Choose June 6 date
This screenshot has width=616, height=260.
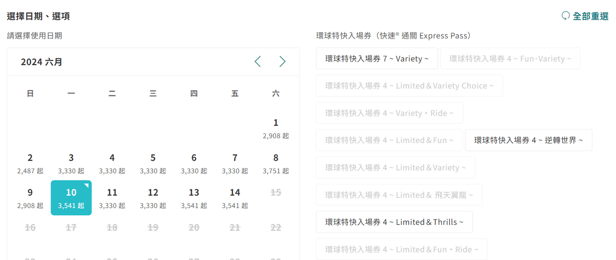point(194,163)
